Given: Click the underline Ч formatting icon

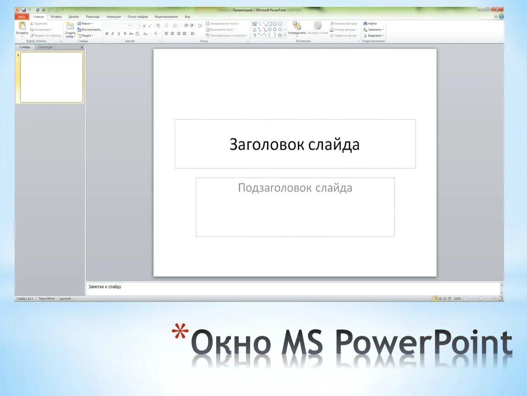Looking at the screenshot, I should (119, 33).
